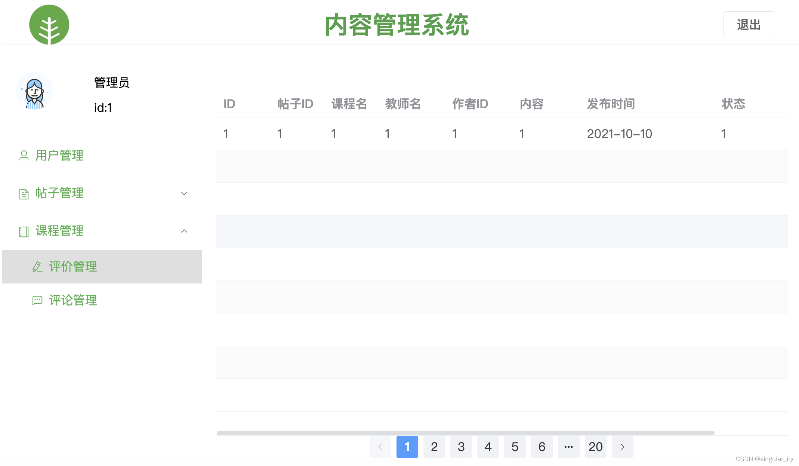Open the 评论管理 submenu item

tap(102, 300)
